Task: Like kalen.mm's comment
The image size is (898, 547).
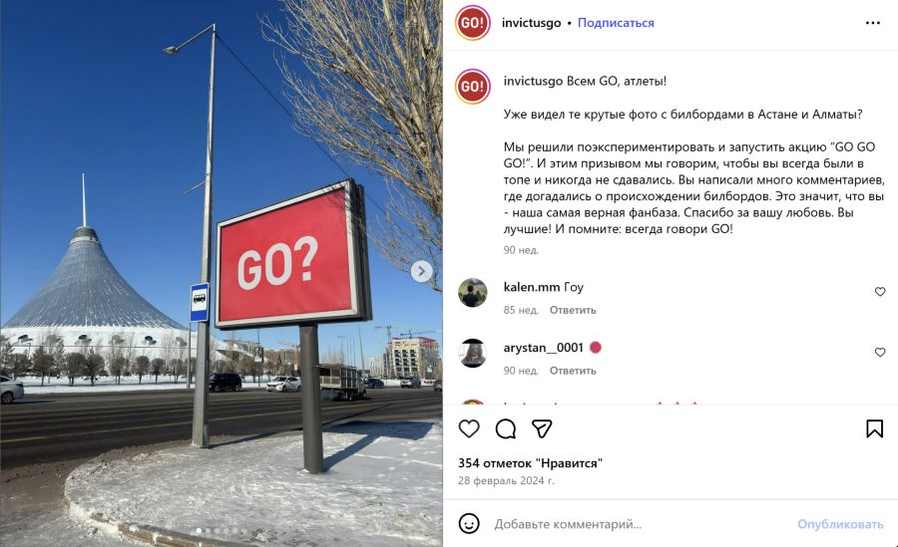Action: (880, 292)
